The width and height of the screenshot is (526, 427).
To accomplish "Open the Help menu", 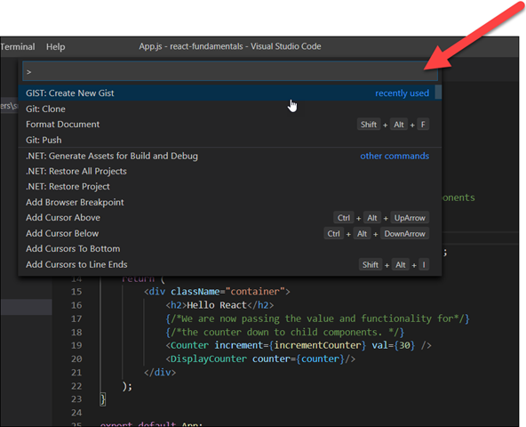I will pyautogui.click(x=56, y=46).
